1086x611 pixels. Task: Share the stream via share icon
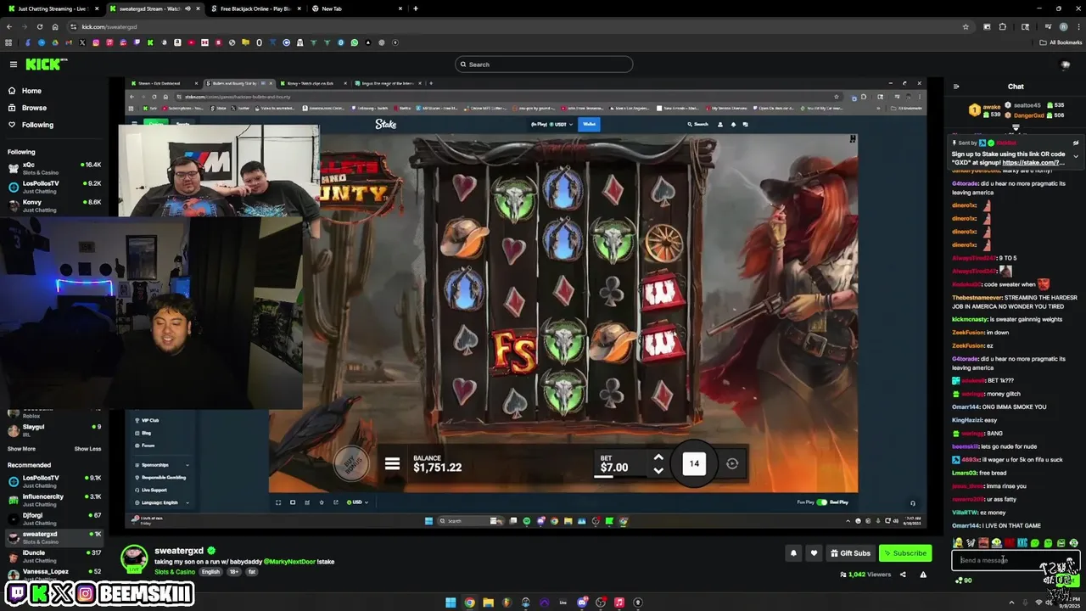pos(903,575)
